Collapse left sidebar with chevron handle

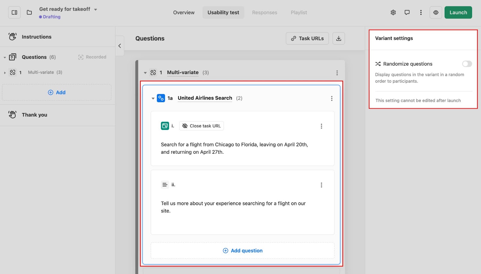[120, 46]
